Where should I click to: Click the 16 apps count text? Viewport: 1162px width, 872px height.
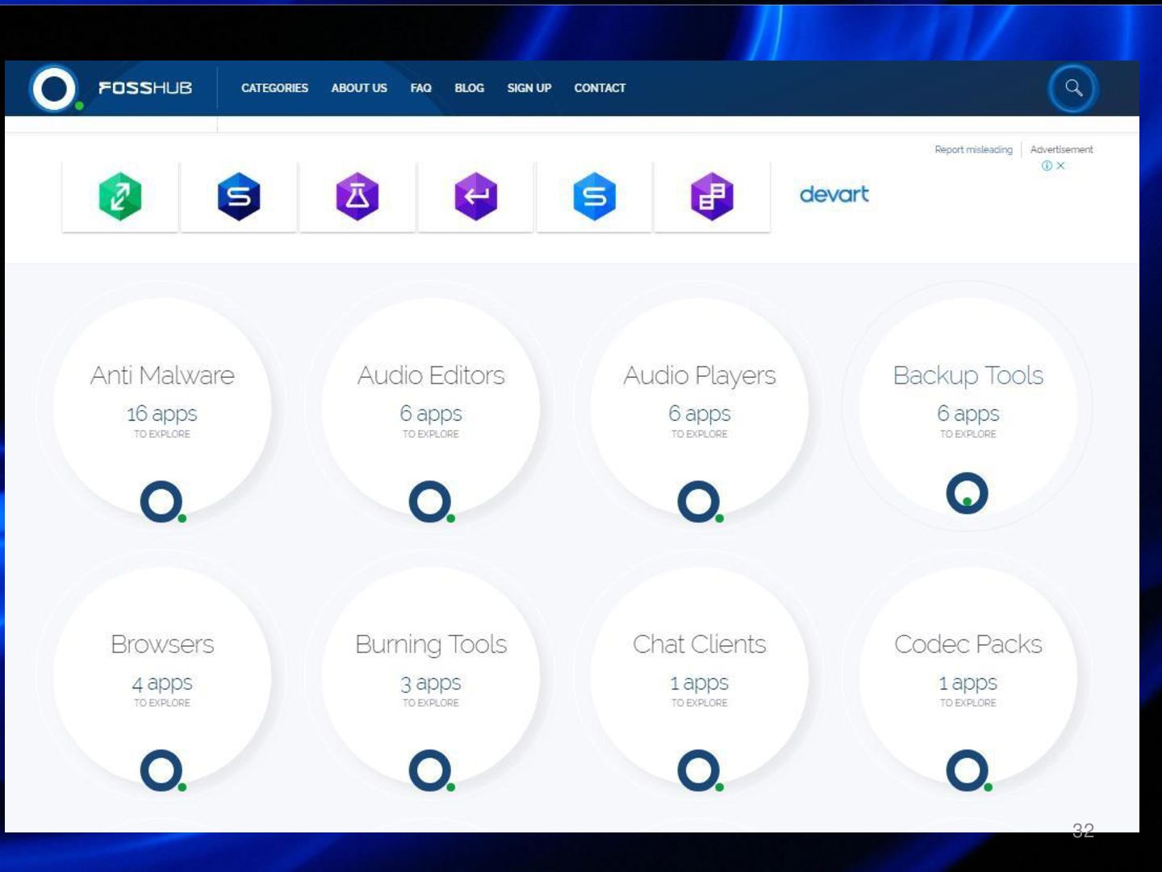pos(162,414)
